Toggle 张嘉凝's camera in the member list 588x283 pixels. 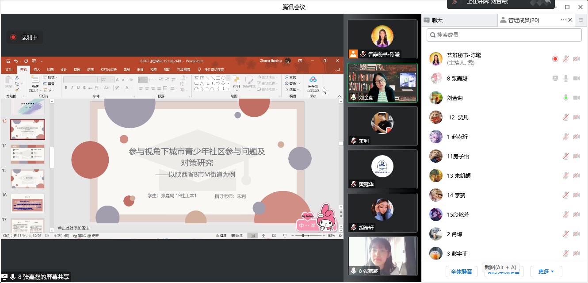pos(577,78)
